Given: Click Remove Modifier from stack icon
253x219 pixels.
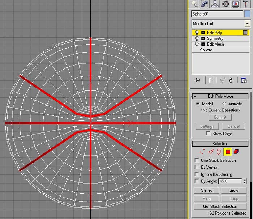Looking at the screenshot, I should tap(231, 80).
